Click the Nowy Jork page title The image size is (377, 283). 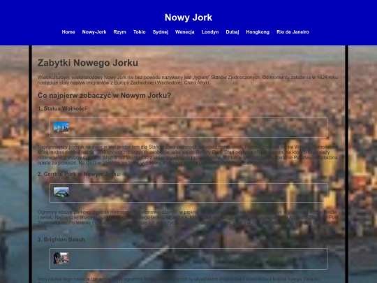pyautogui.click(x=188, y=17)
